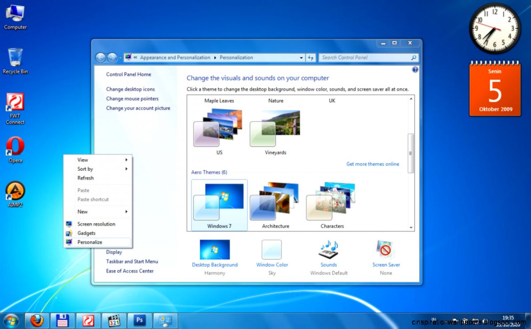The height and width of the screenshot is (329, 531).
Task: Open Change mouse pointers link
Action: pyautogui.click(x=132, y=99)
